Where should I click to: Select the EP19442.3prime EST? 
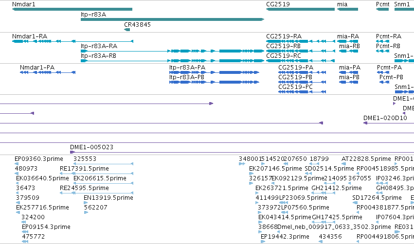coord(263,242)
